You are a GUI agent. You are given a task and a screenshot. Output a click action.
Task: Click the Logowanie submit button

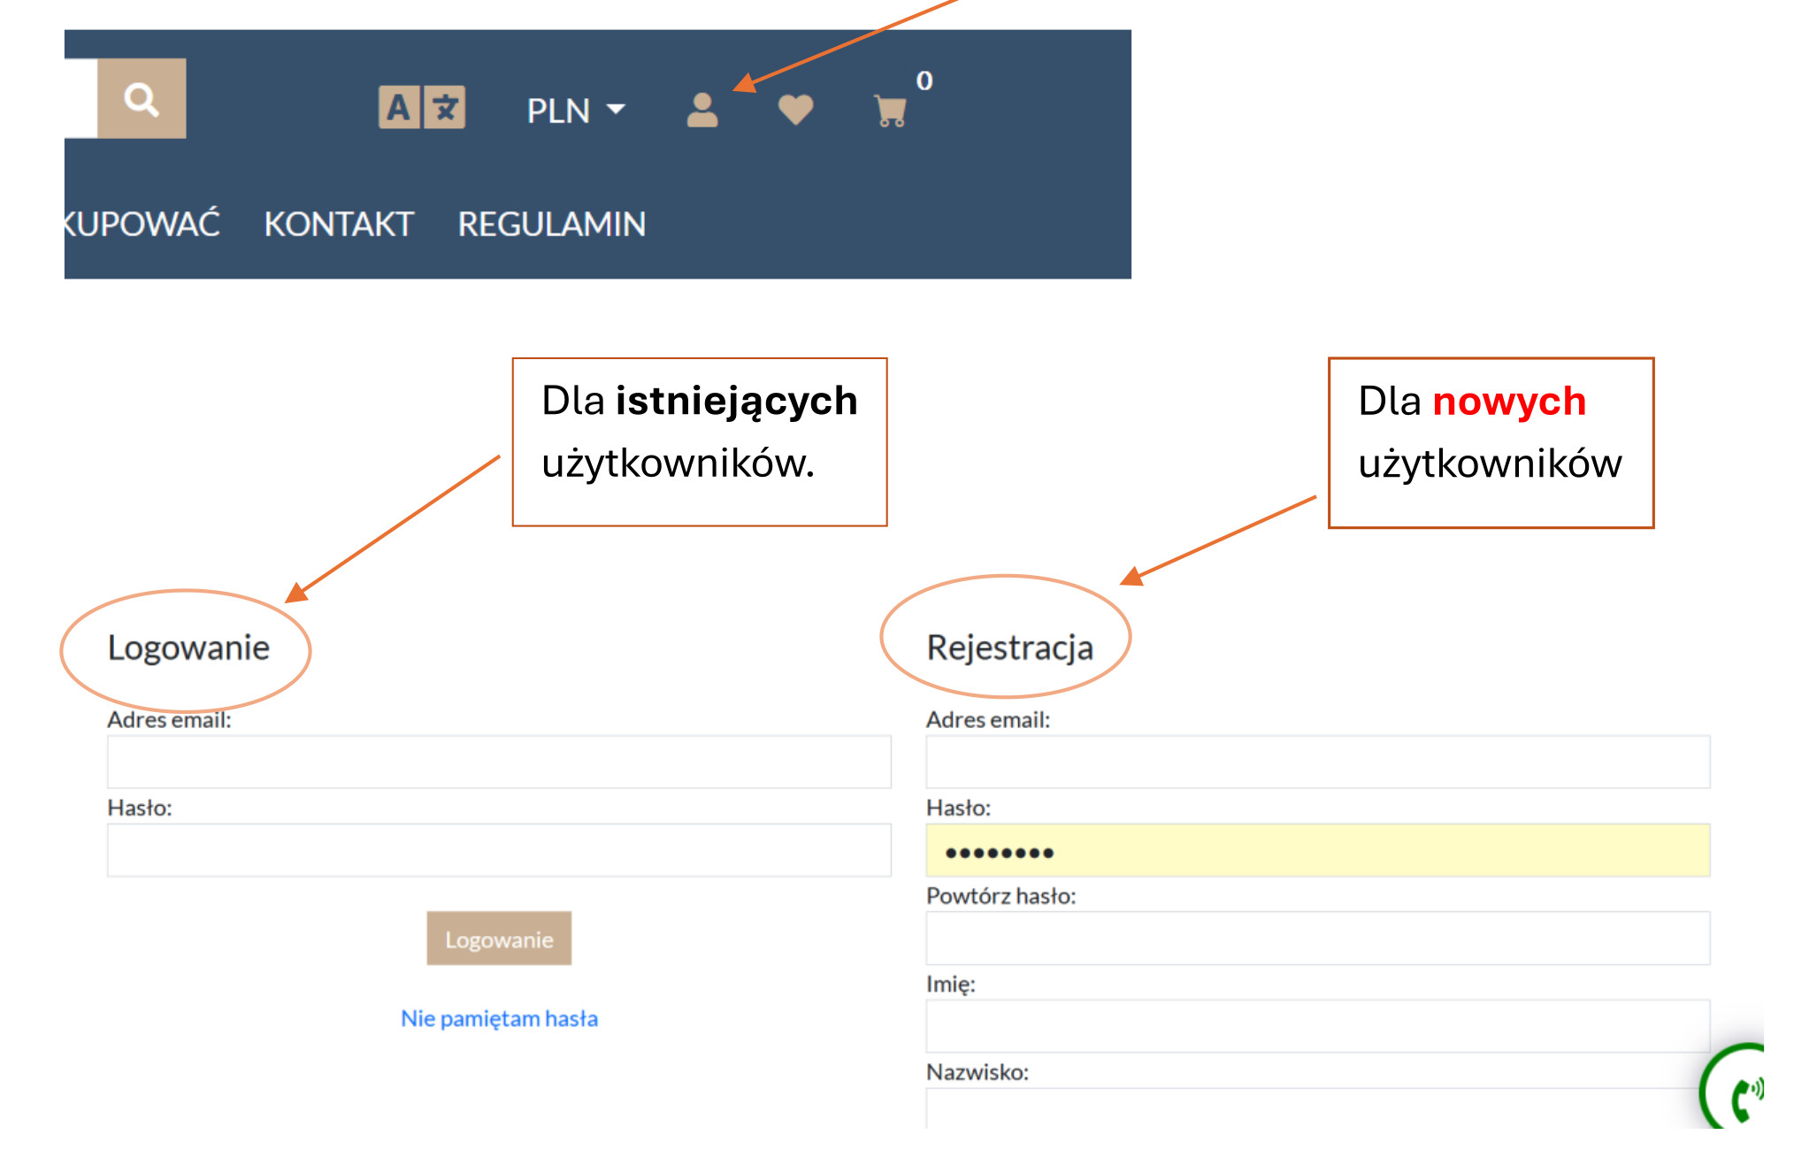(499, 939)
